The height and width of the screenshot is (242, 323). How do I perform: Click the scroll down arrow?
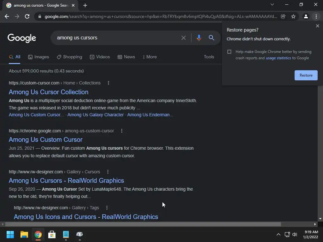coord(320,219)
